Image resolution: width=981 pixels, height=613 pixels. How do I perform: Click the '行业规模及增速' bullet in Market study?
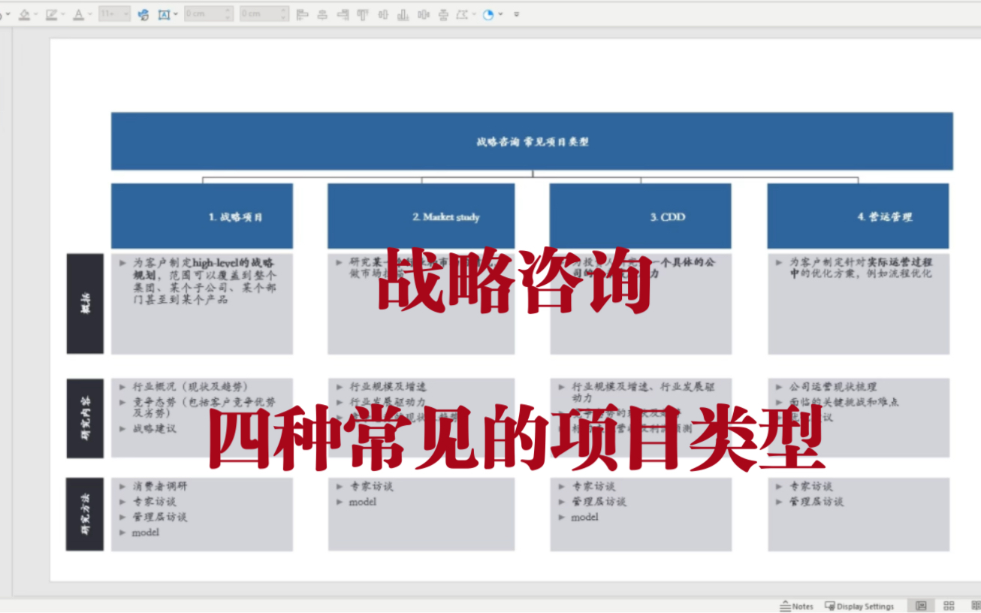[388, 387]
